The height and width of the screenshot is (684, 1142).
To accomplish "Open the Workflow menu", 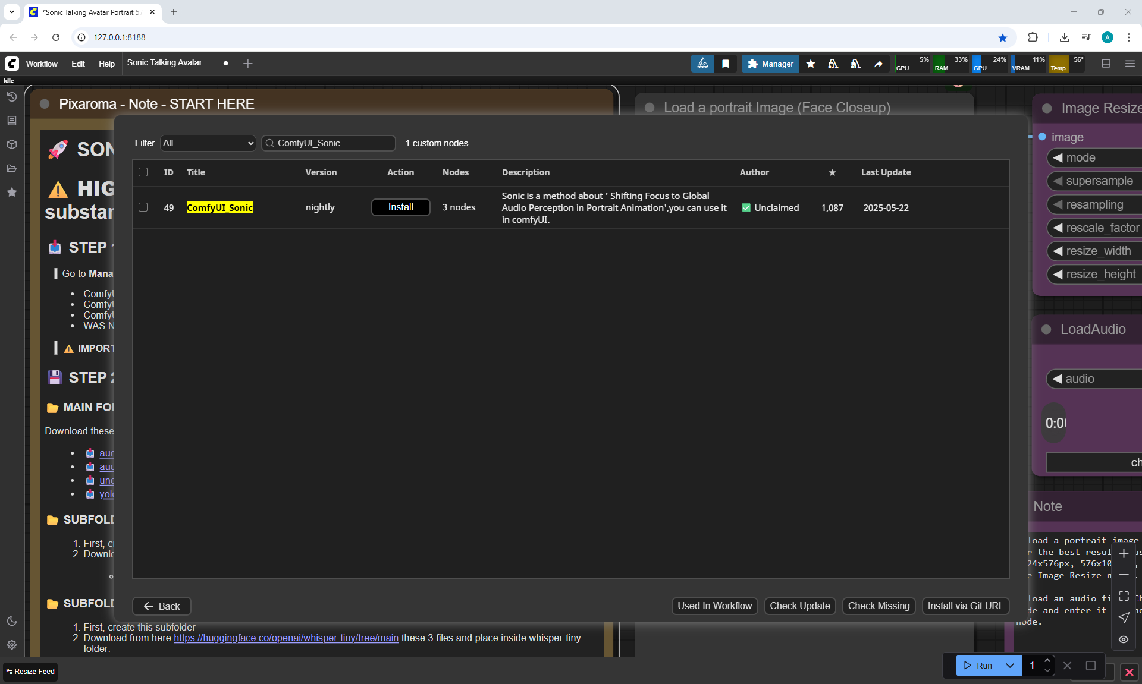I will click(42, 64).
